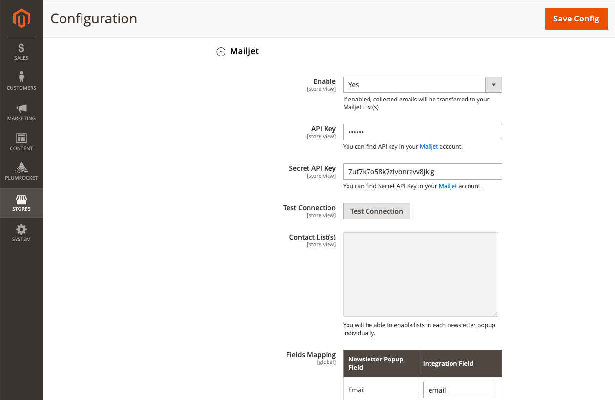615x400 pixels.
Task: Click inside the Secret API Key field
Action: pyautogui.click(x=422, y=171)
